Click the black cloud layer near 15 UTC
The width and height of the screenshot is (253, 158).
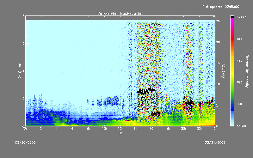tap(146, 91)
